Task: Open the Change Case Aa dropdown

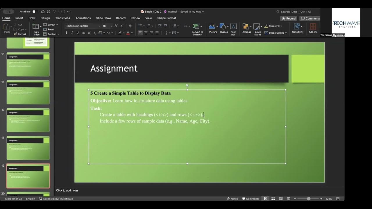Action: (x=109, y=33)
